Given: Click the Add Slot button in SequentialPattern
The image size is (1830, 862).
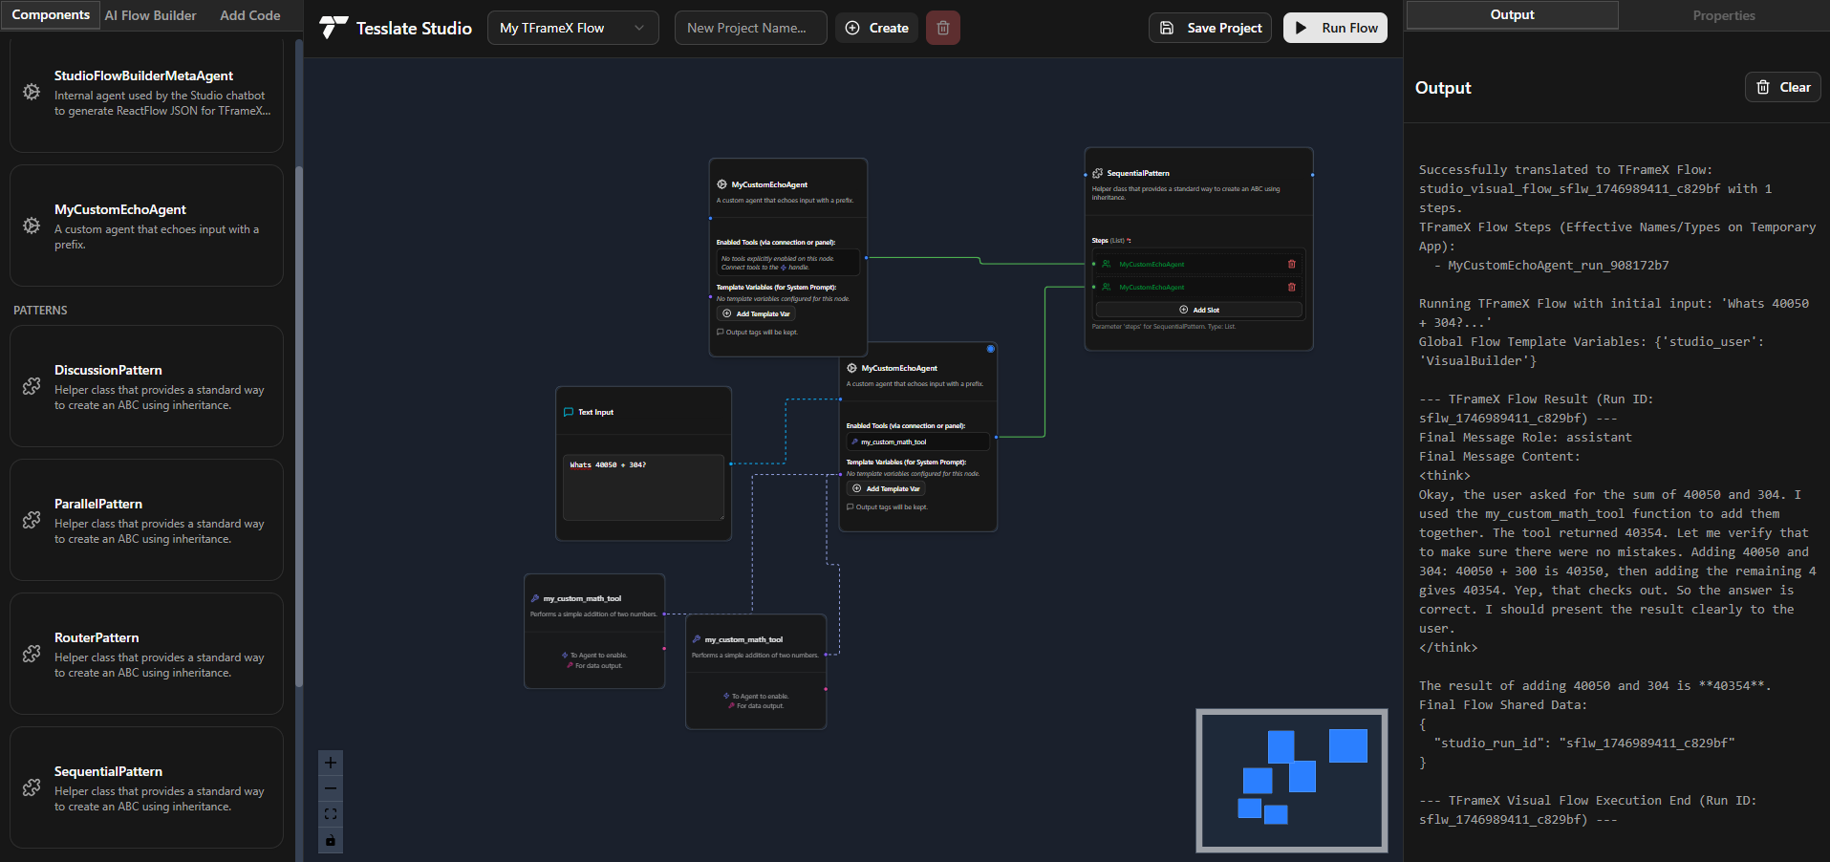Looking at the screenshot, I should coord(1198,310).
